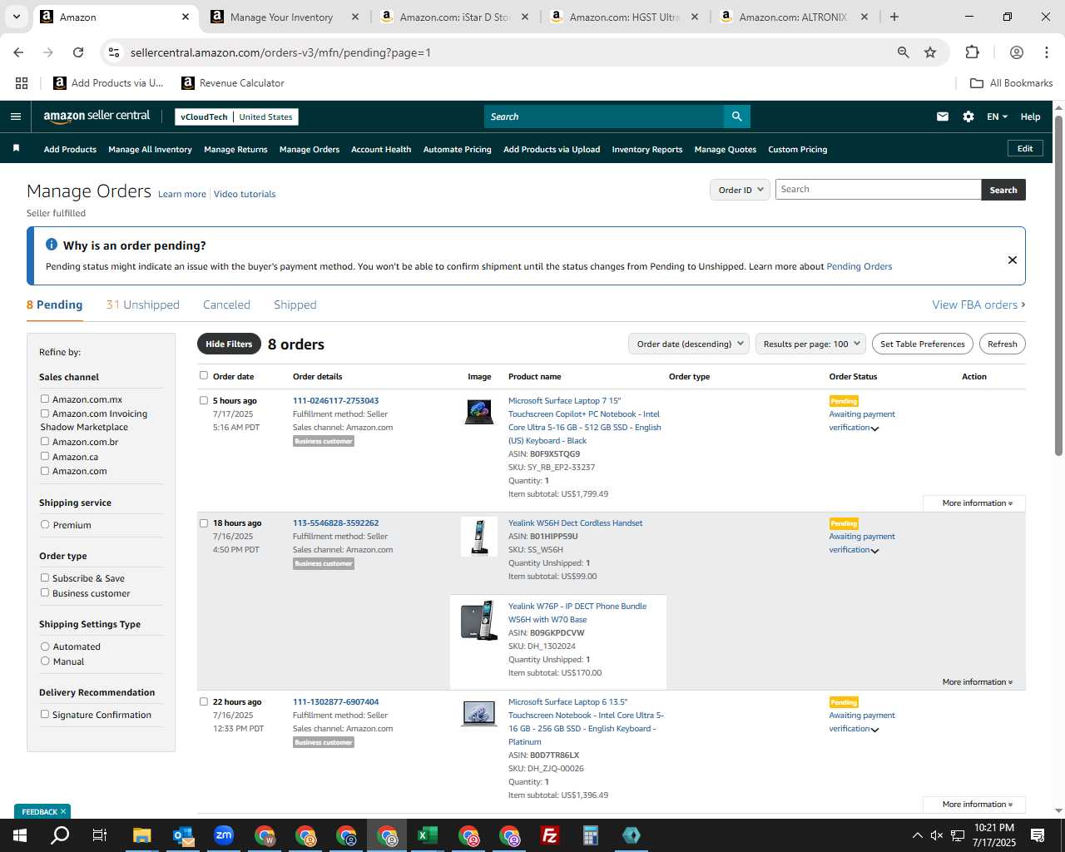Switch to the 31 Unshipped tab
1065x852 pixels.
point(143,305)
